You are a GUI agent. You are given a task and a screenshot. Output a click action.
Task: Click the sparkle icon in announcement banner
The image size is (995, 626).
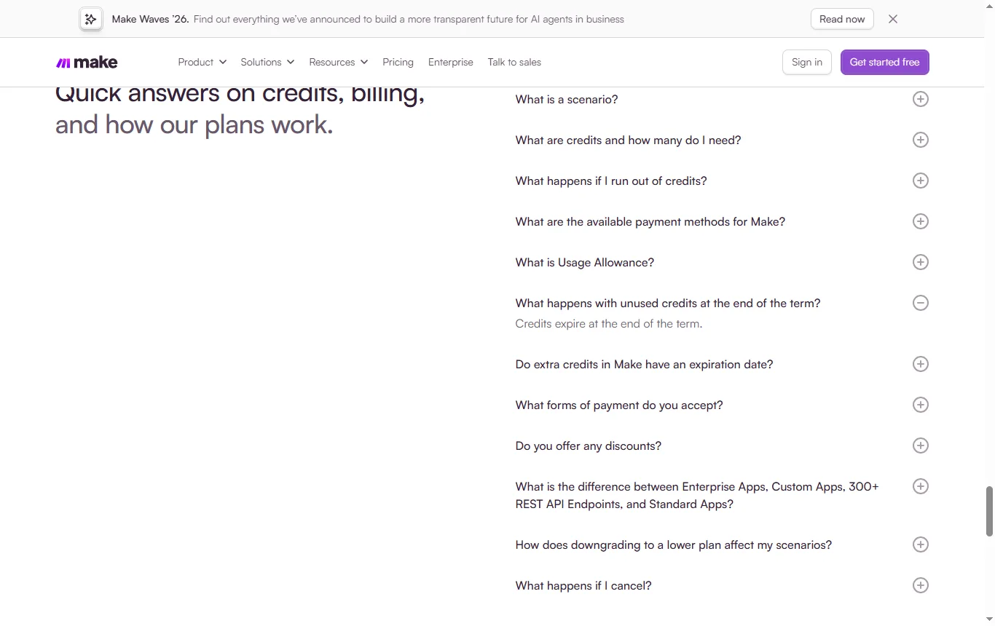[91, 19]
